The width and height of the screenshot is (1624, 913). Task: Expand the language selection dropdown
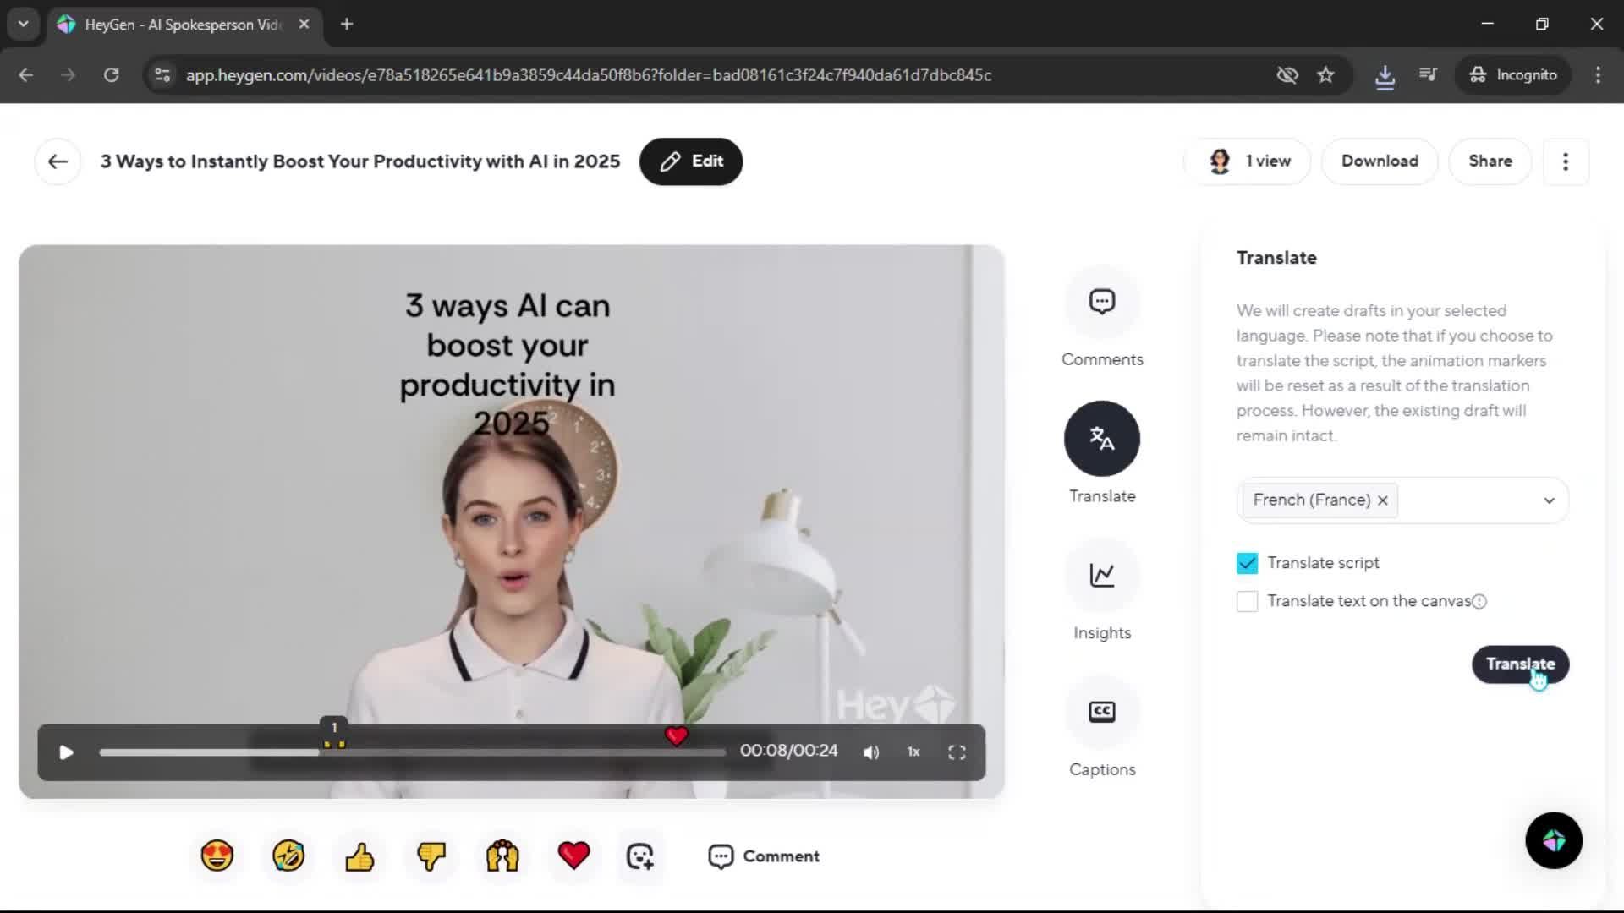click(1549, 500)
